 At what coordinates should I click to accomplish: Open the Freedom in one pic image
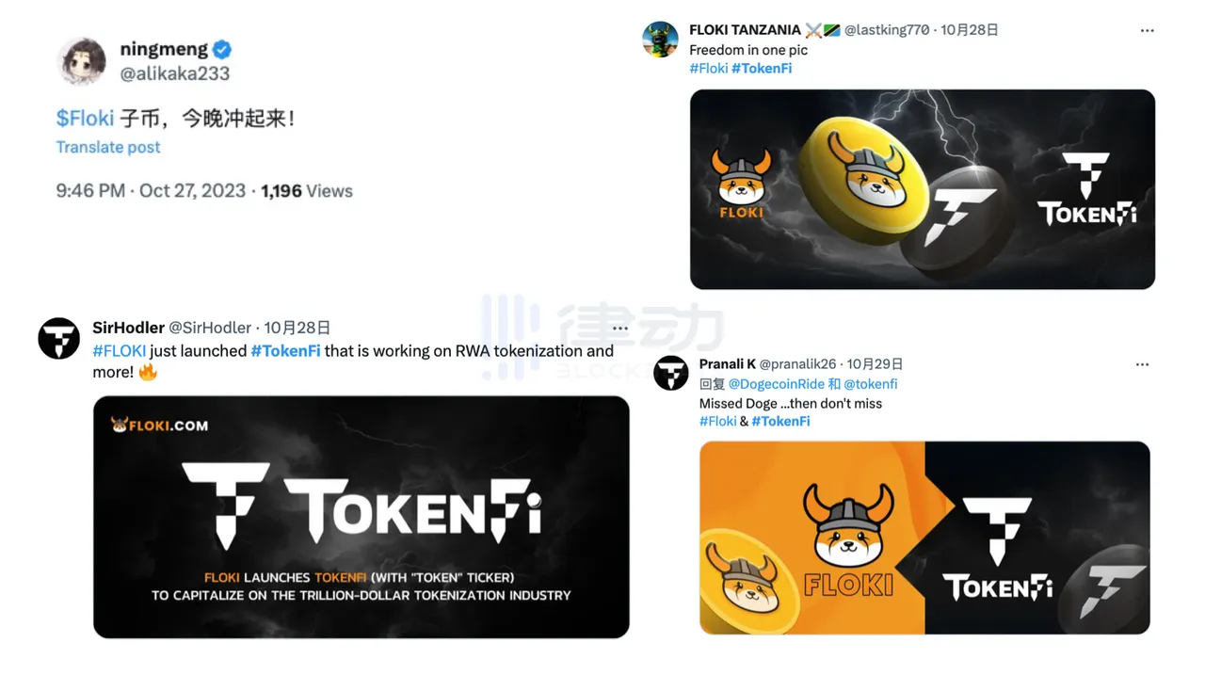(x=923, y=189)
